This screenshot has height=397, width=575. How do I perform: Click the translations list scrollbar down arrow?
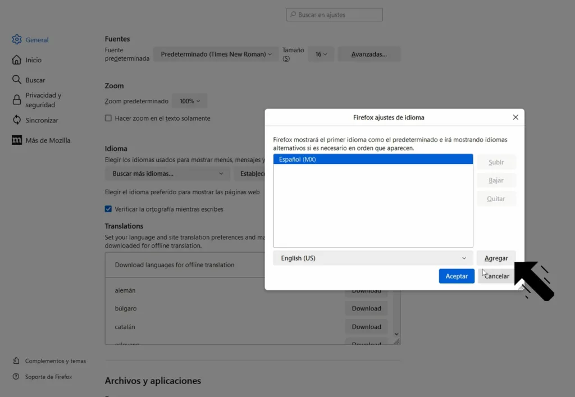point(396,334)
